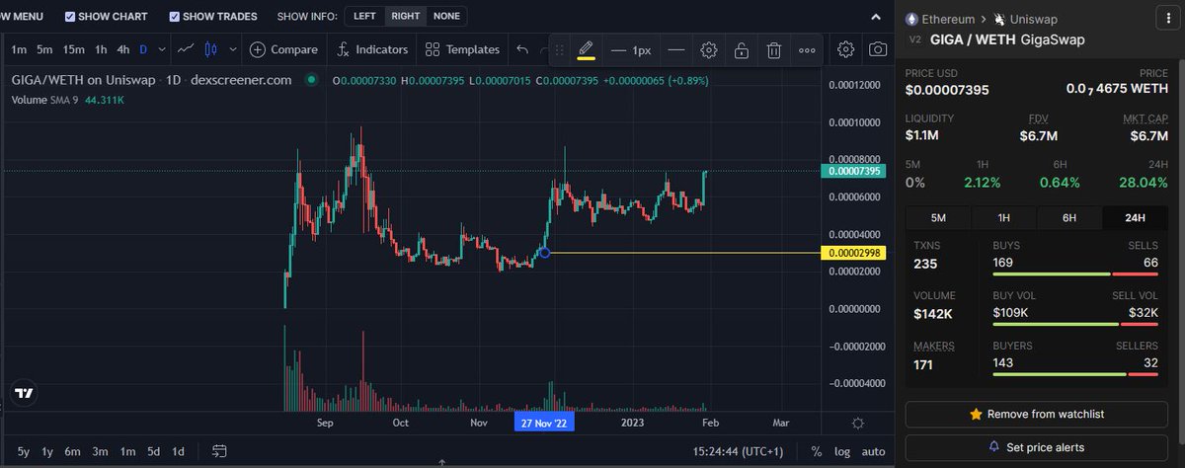Click Compare symbol button

(284, 49)
